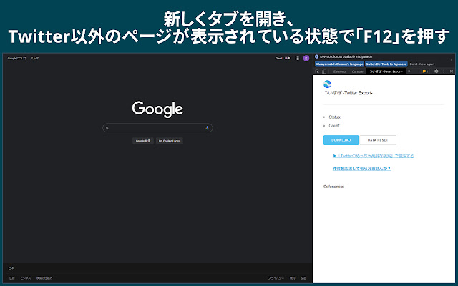The height and width of the screenshot is (286, 458).
Task: Expand the more DevTools tabs chevron
Action: point(409,71)
